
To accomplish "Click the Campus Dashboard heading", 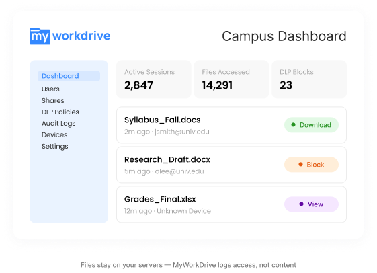I will [284, 36].
